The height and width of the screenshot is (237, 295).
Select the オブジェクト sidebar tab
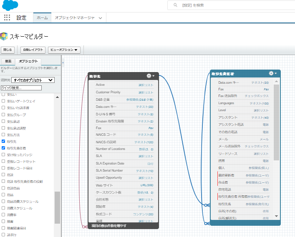(28, 61)
